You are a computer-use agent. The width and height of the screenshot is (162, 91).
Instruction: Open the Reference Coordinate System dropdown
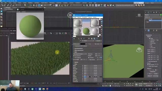46,5
